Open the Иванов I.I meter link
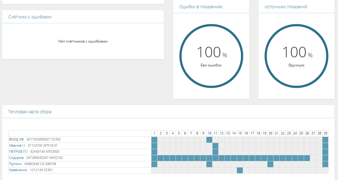338x180 pixels. tap(17, 146)
